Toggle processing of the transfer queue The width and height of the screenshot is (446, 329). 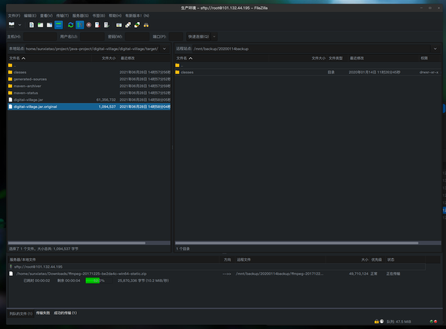pos(80,25)
